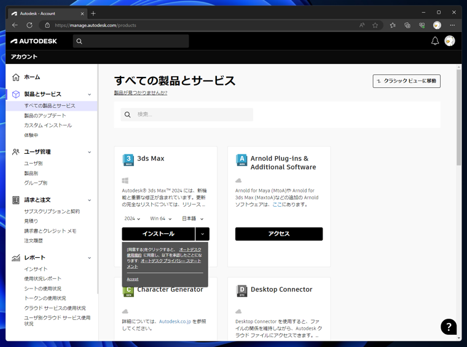Open browser essentials heart icon
The width and height of the screenshot is (467, 347).
point(422,25)
